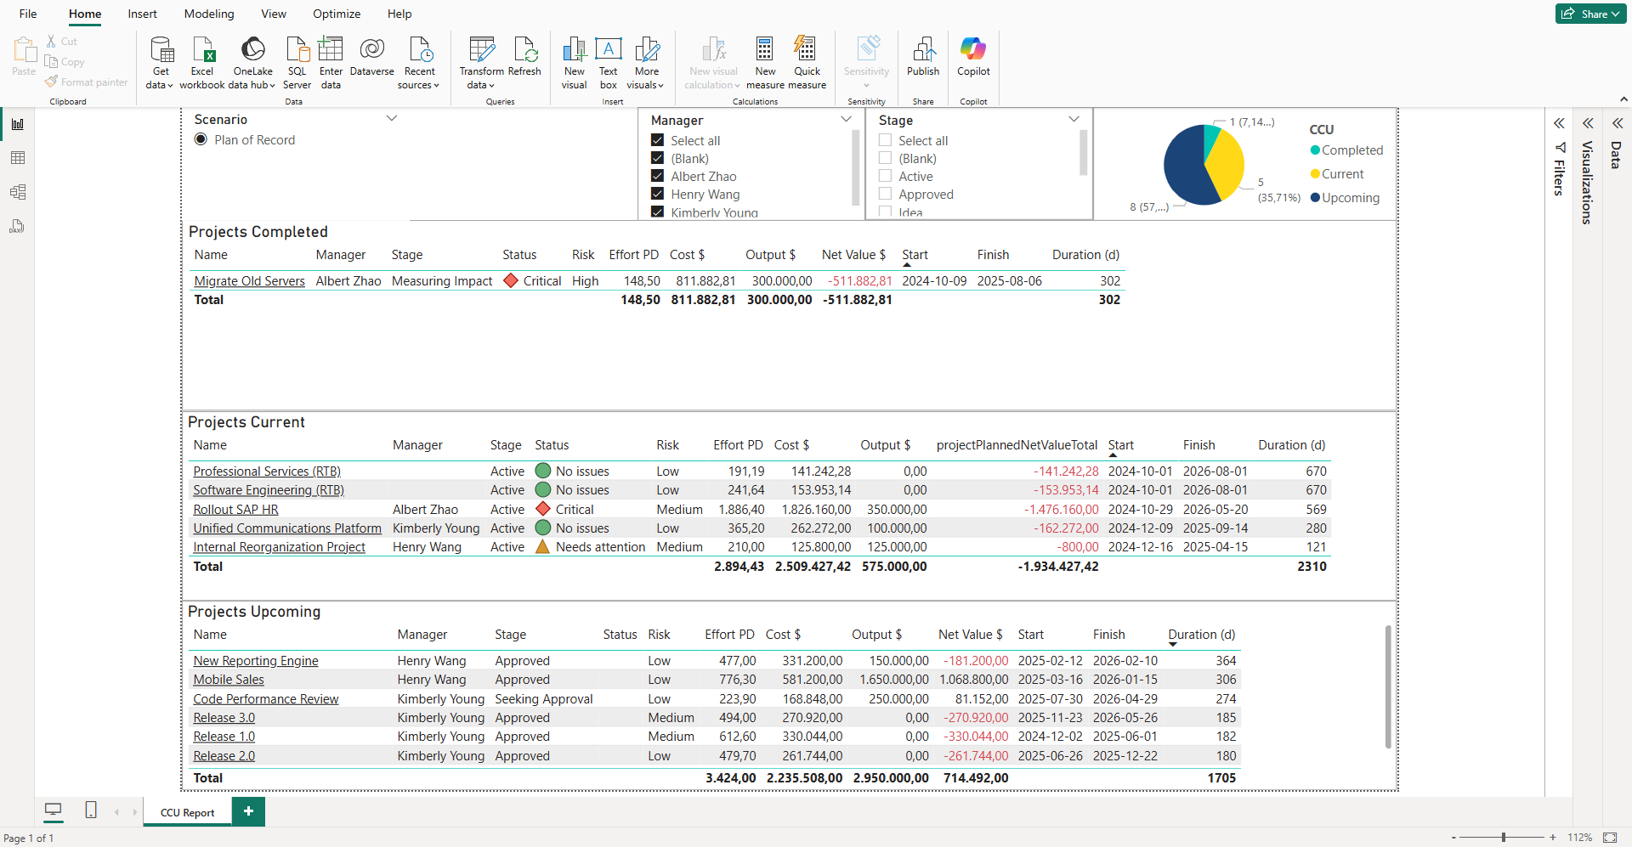Open Recent sources list
This screenshot has height=847, width=1632.
click(x=419, y=62)
